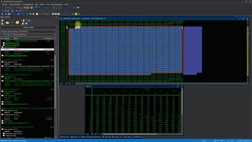Image resolution: width=252 pixels, height=142 pixels.
Task: Switch the Hexdump window to the 2d tab
Action: coord(66,83)
